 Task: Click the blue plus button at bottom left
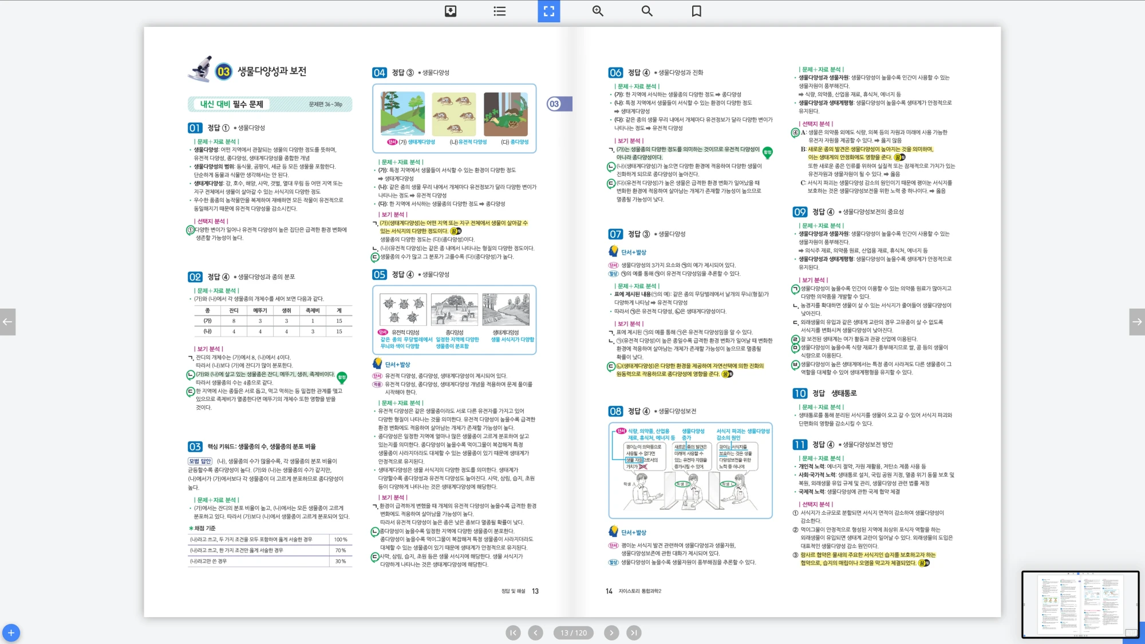click(11, 633)
